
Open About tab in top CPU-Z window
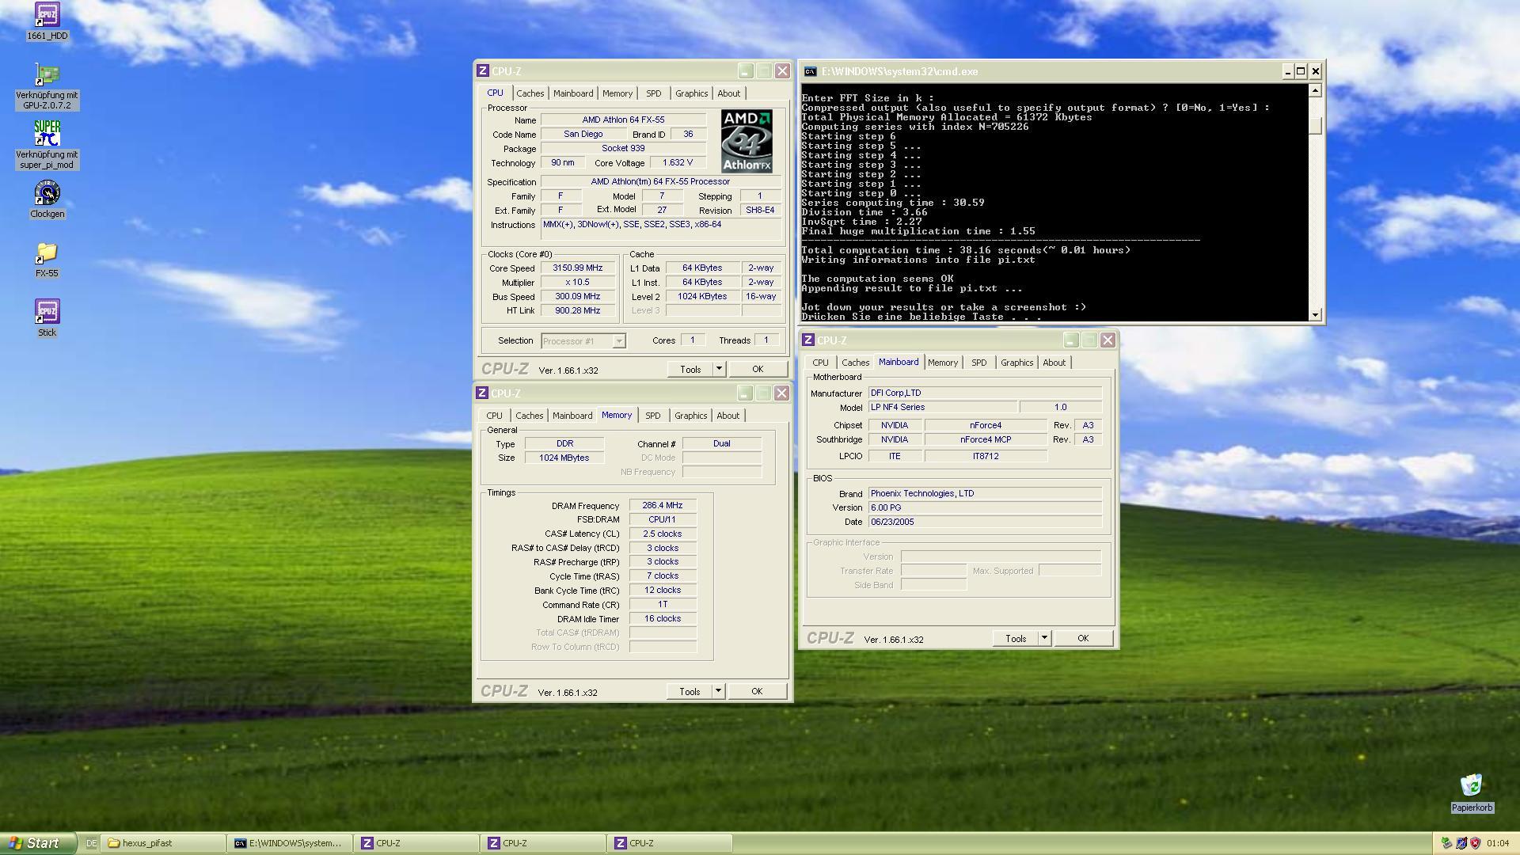click(729, 93)
